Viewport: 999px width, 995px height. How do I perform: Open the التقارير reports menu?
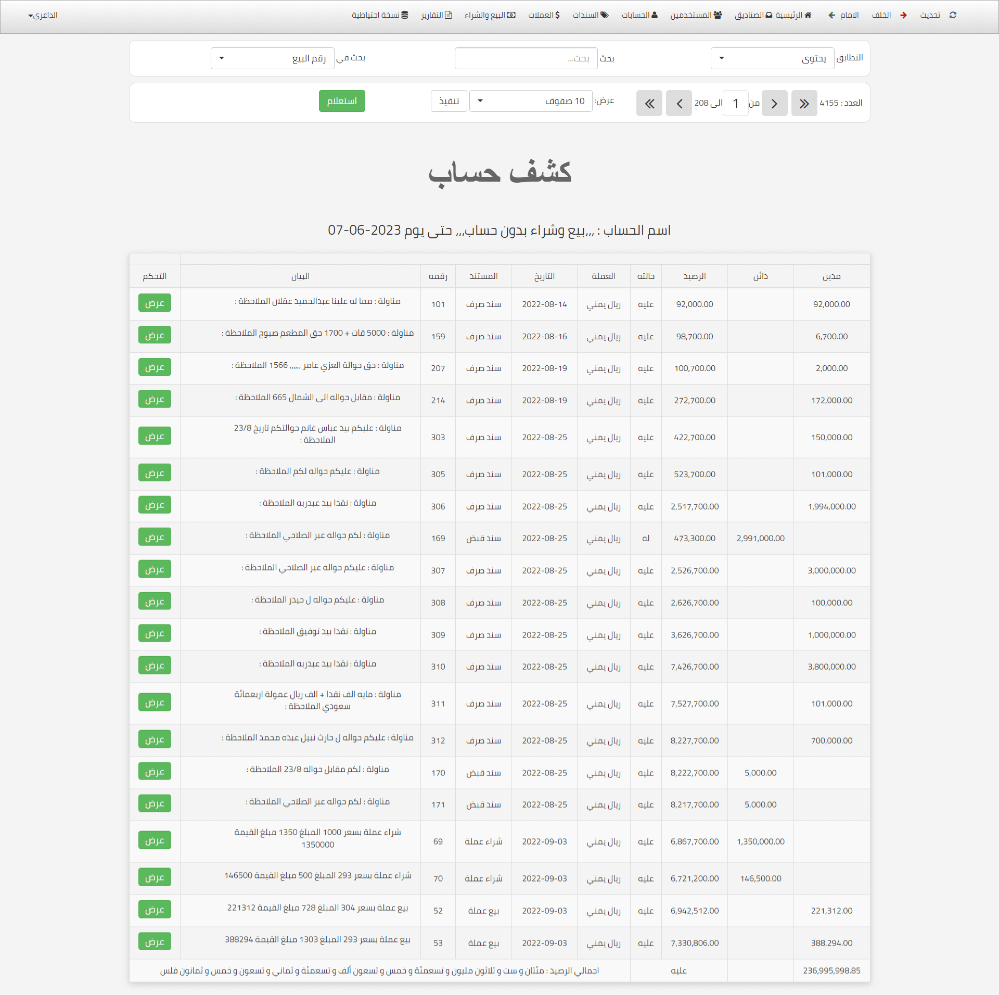coord(437,15)
